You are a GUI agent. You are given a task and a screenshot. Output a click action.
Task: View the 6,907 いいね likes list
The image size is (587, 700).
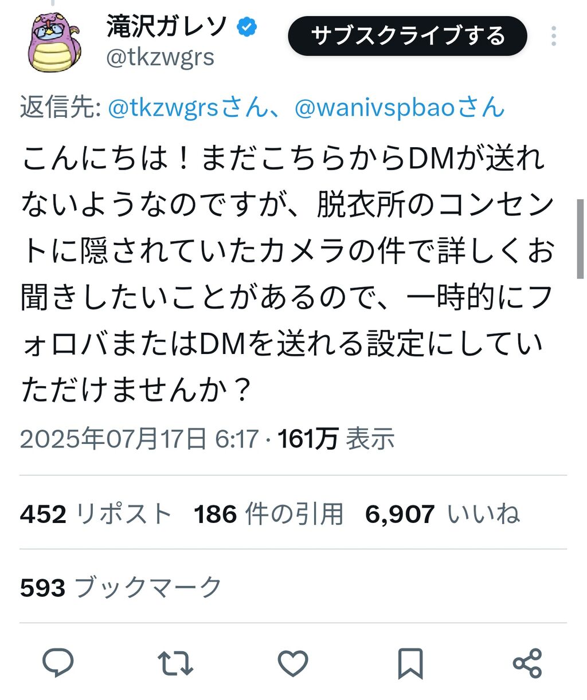tap(443, 514)
